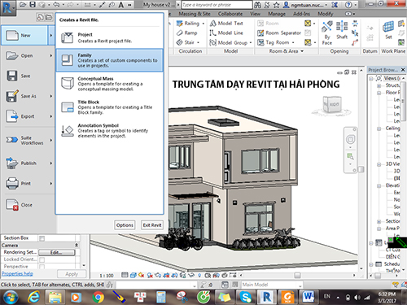The width and height of the screenshot is (407, 305).
Task: Expand the Export submenu arrow
Action: coord(50,116)
